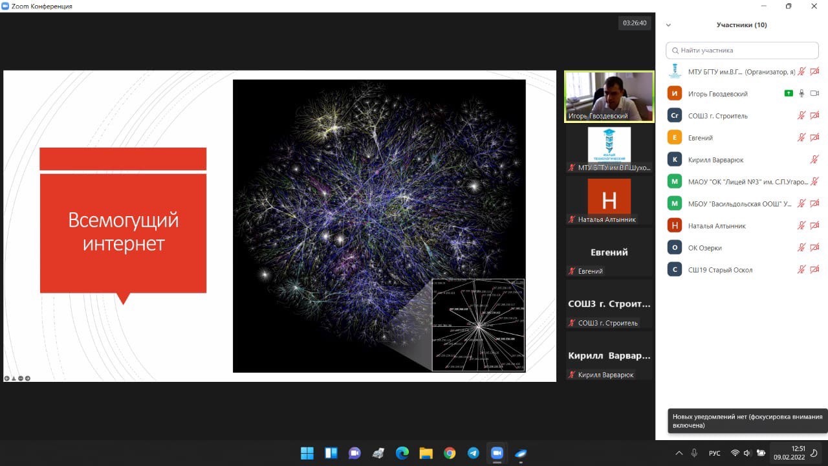828x466 pixels.
Task: Click the notification tooltip Новых уведомлений нет
Action: [747, 421]
